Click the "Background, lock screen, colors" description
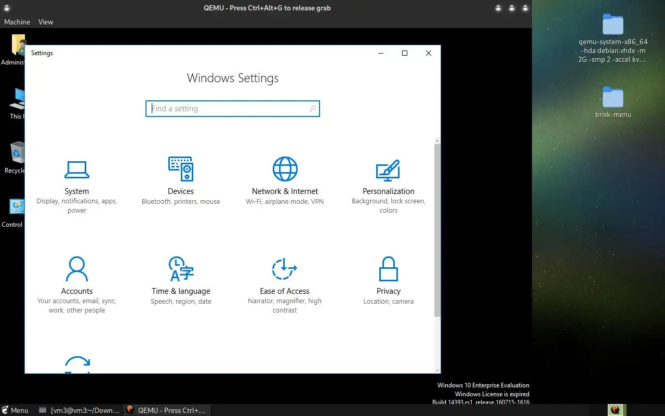Image resolution: width=665 pixels, height=416 pixels. coord(388,206)
